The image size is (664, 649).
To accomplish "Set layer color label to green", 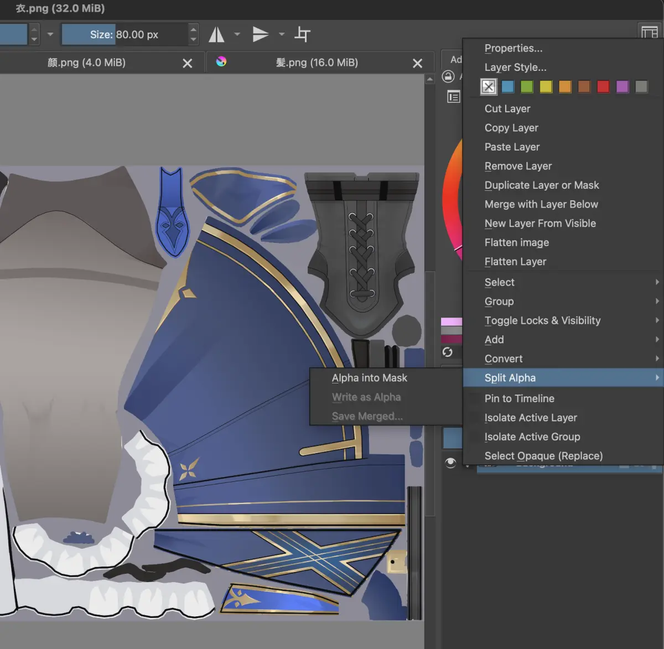I will tap(527, 86).
